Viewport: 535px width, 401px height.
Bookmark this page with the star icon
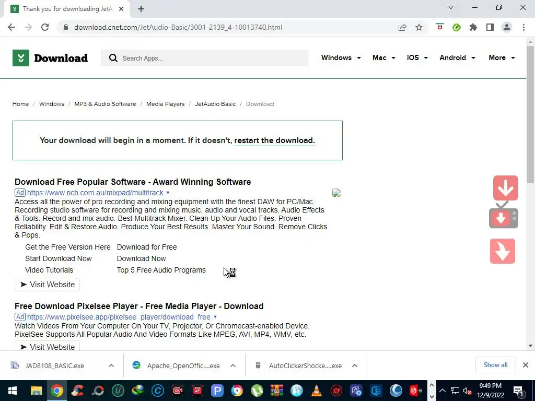tap(419, 27)
